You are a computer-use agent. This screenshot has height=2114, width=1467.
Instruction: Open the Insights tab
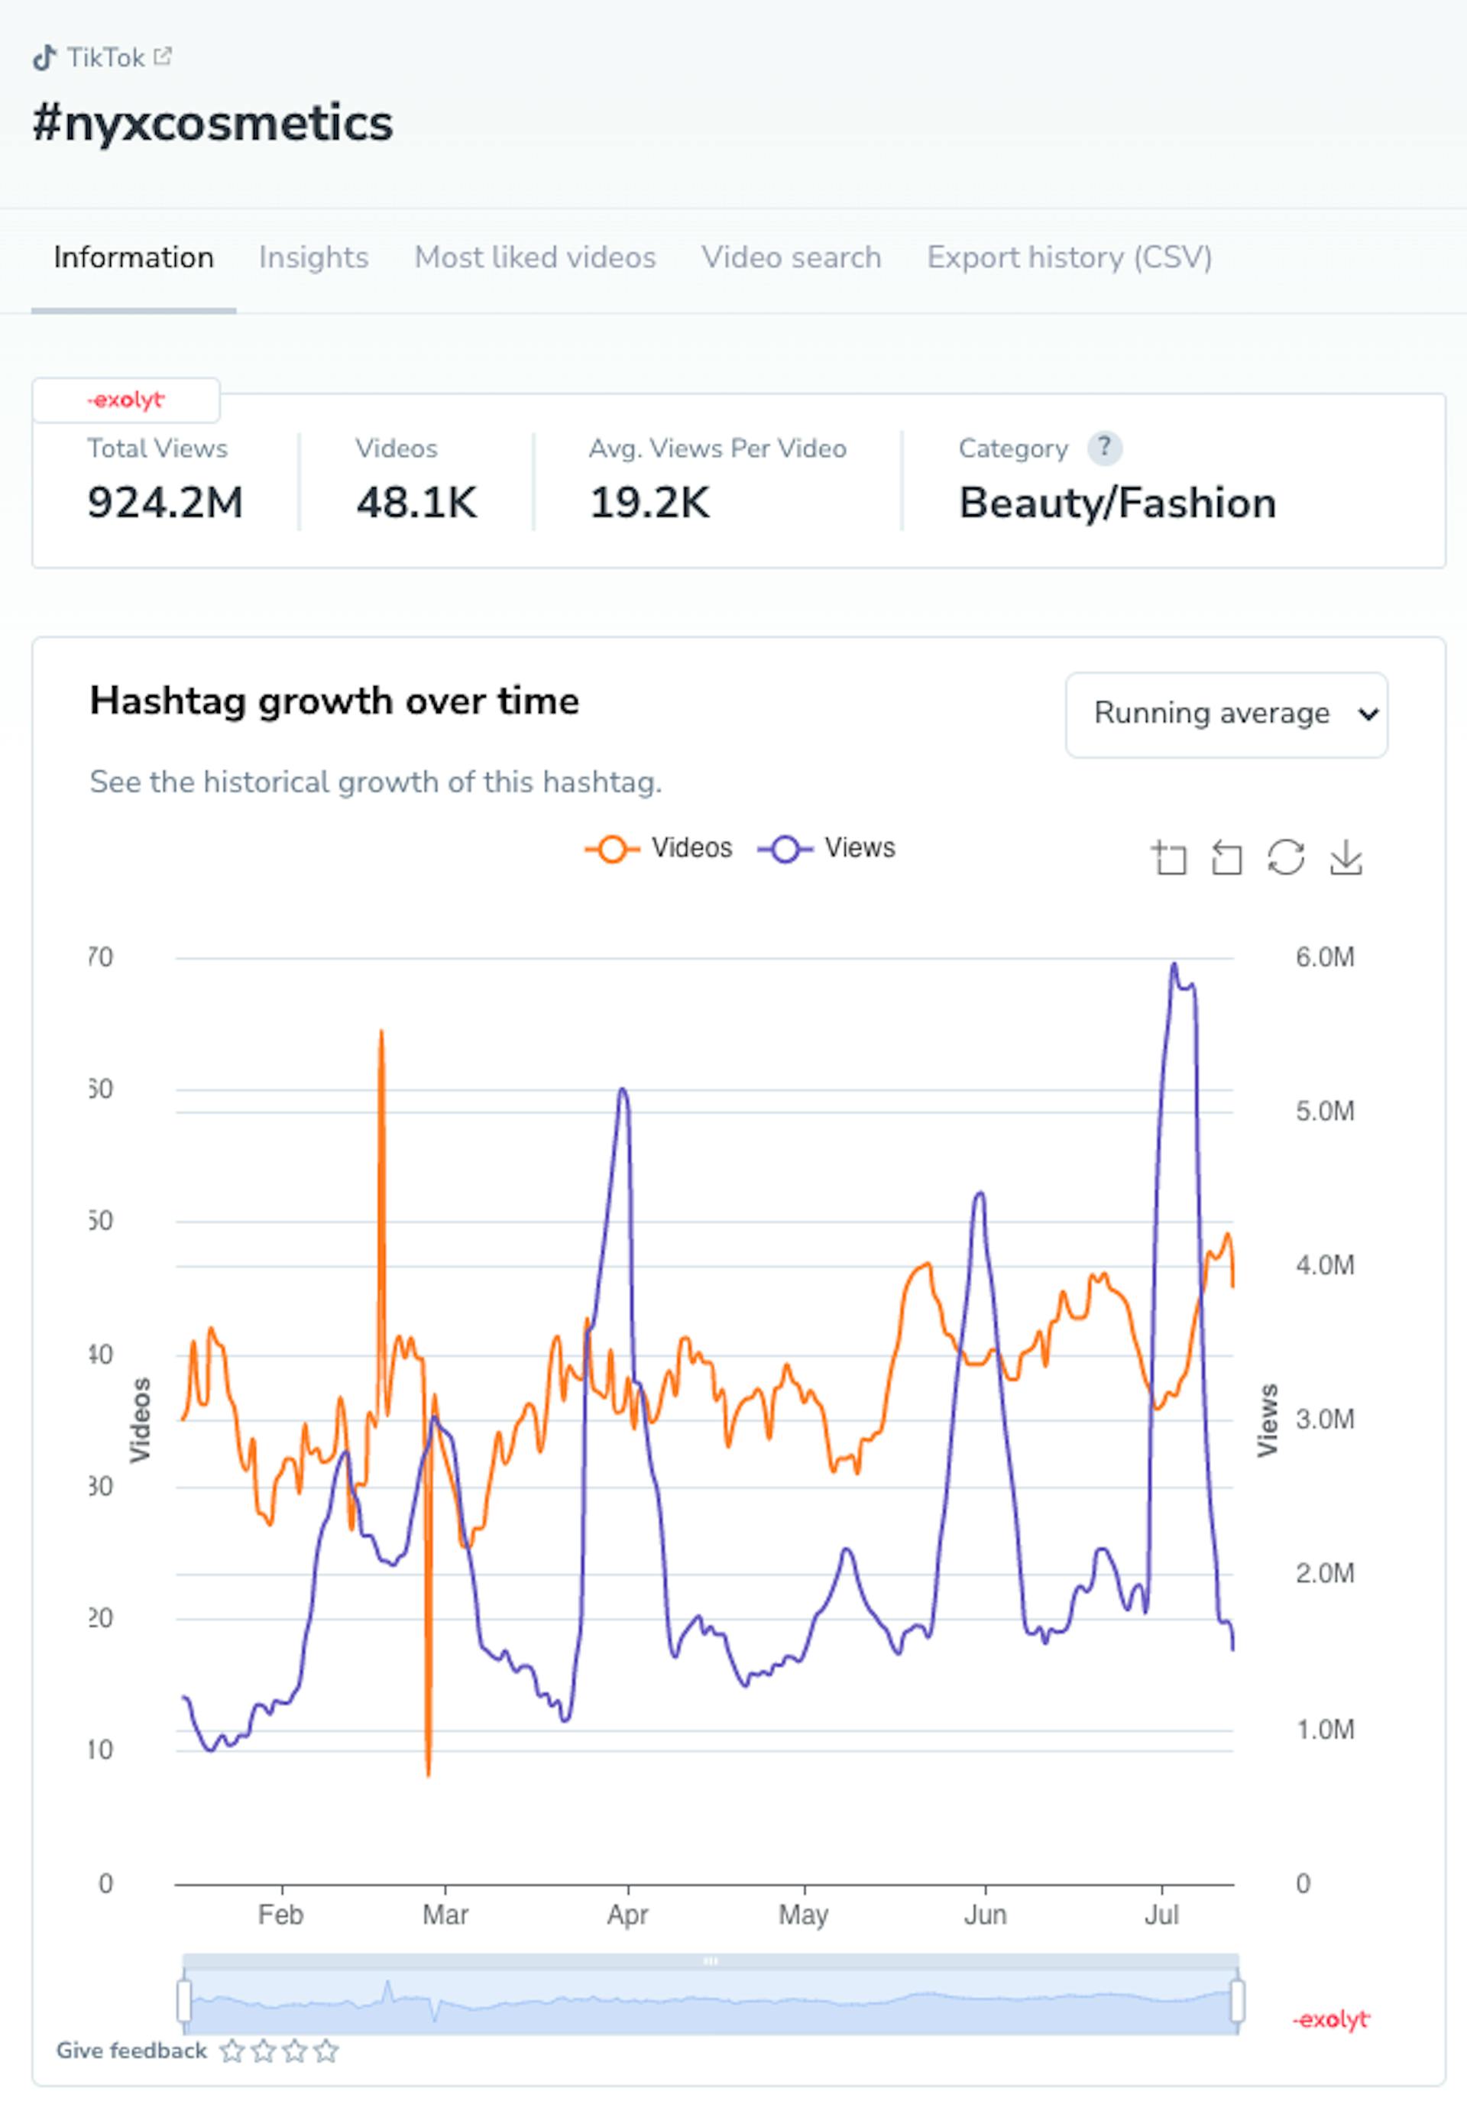coord(313,257)
